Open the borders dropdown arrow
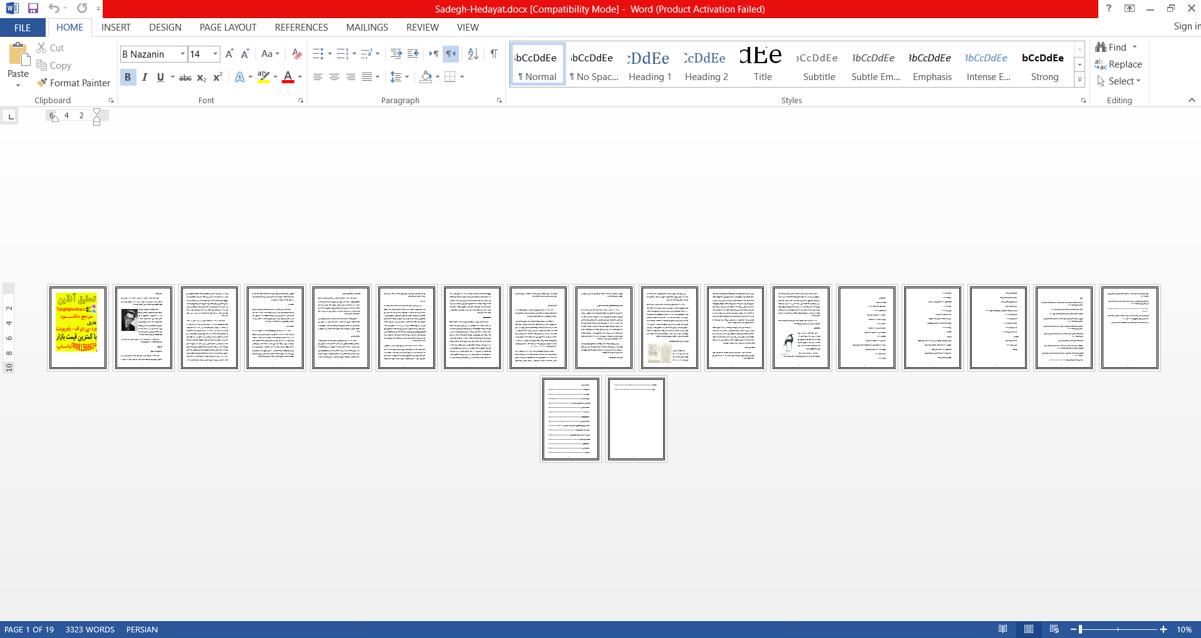 point(462,77)
